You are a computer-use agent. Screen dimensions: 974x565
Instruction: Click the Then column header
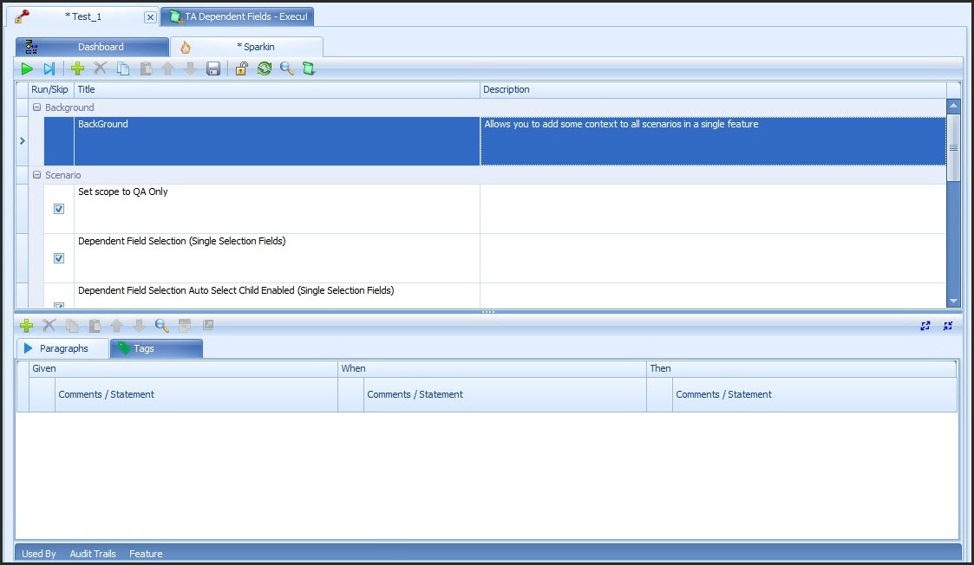click(801, 369)
